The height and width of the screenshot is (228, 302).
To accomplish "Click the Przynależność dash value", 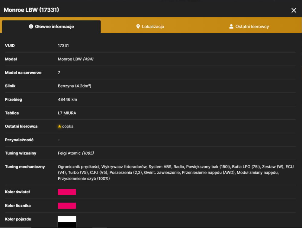I will pyautogui.click(x=59, y=140).
